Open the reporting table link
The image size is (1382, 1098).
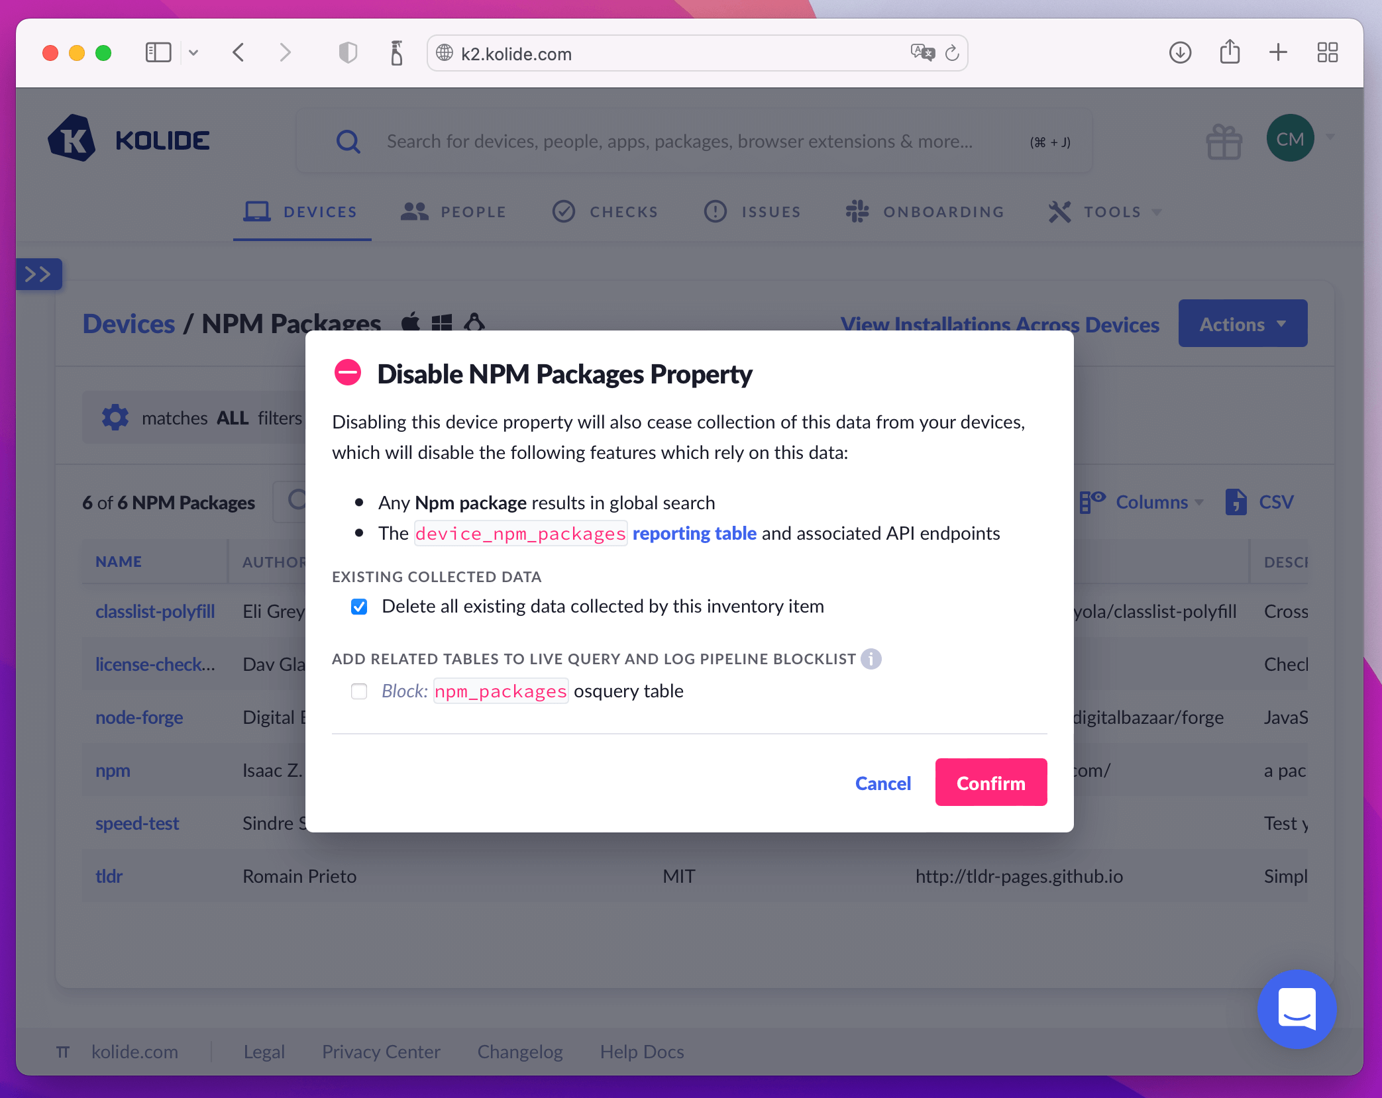pos(694,533)
